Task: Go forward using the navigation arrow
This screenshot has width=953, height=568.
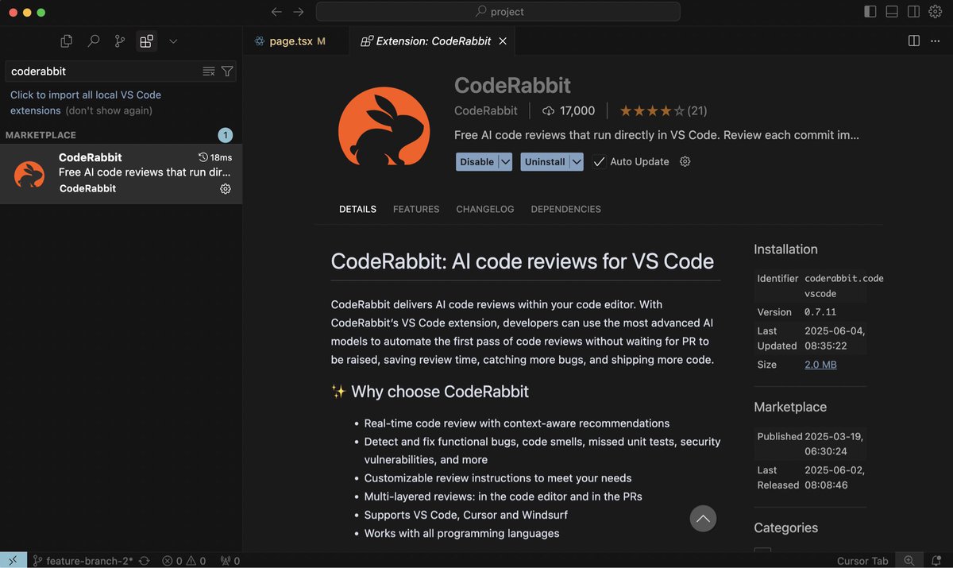Action: (x=299, y=12)
